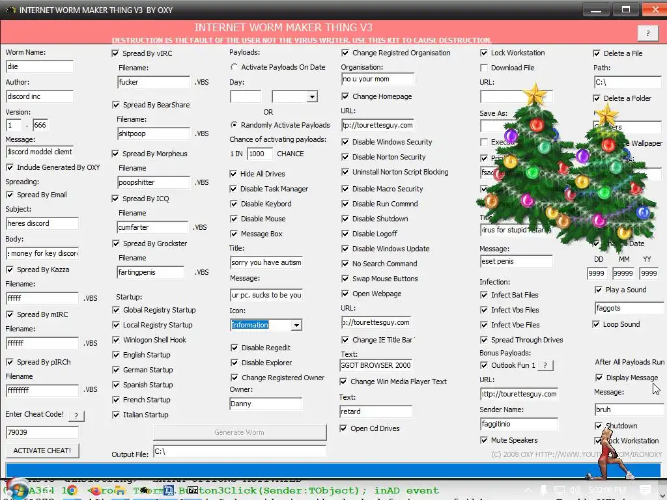Click the ACTIVATE CHEAT! button
This screenshot has height=500, width=667.
tap(42, 451)
